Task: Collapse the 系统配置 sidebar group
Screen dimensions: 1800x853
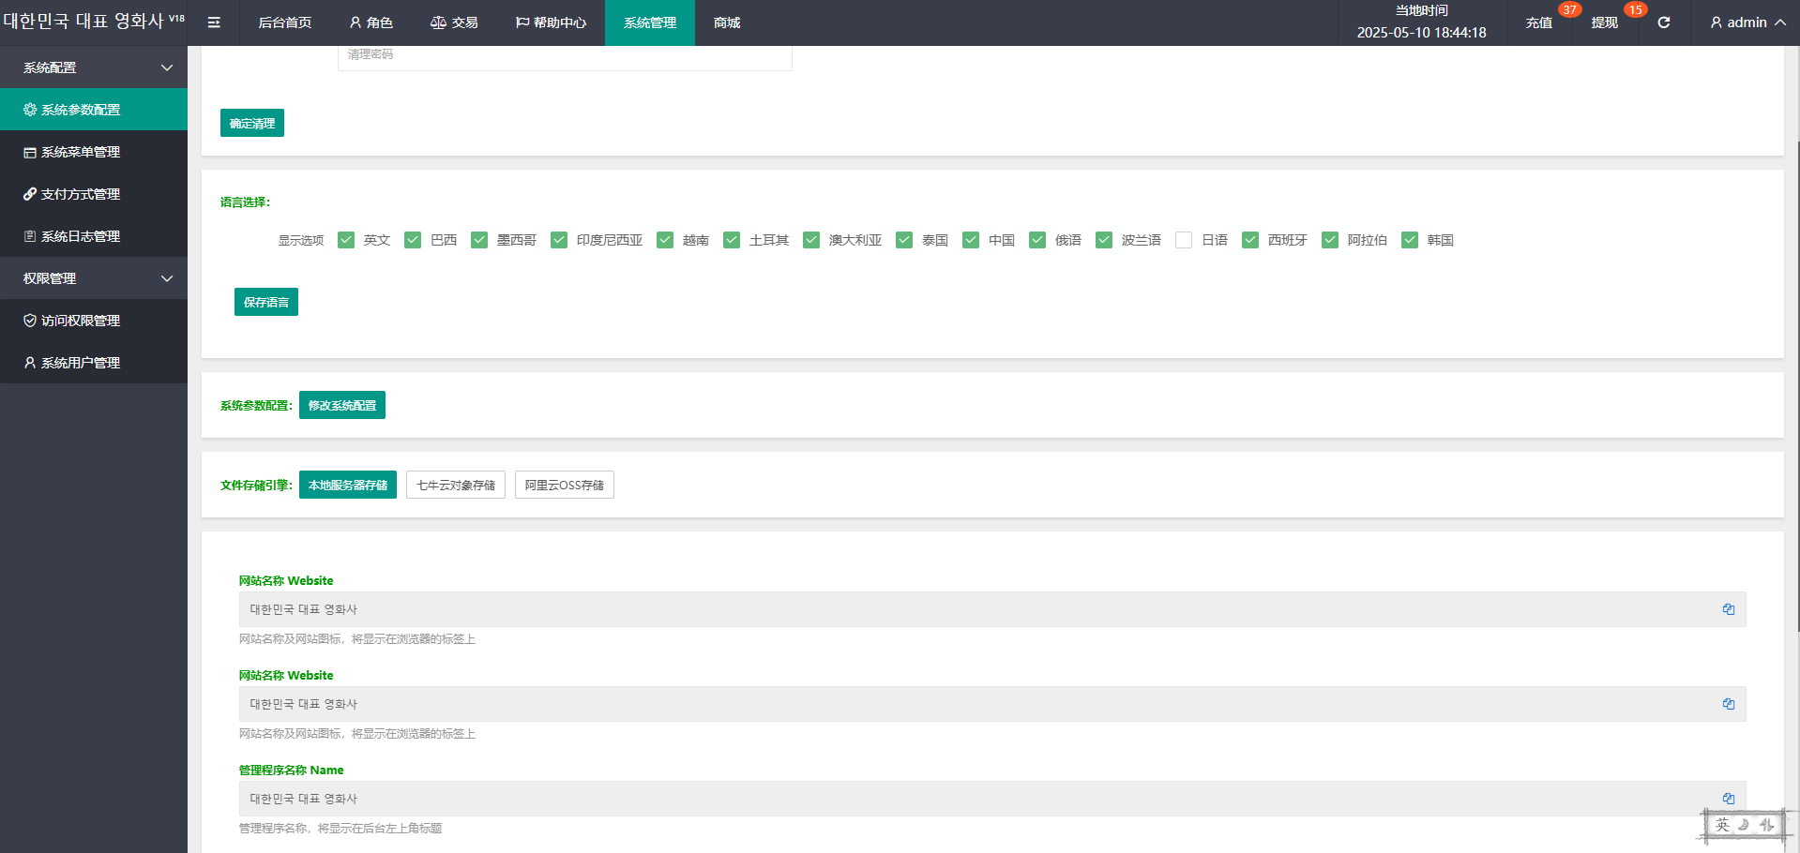Action: tap(94, 67)
